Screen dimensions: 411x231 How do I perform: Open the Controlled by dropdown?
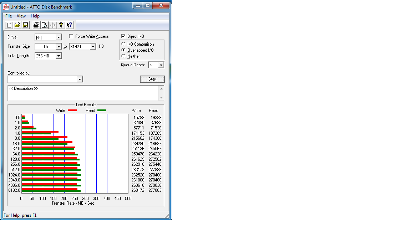(80, 79)
